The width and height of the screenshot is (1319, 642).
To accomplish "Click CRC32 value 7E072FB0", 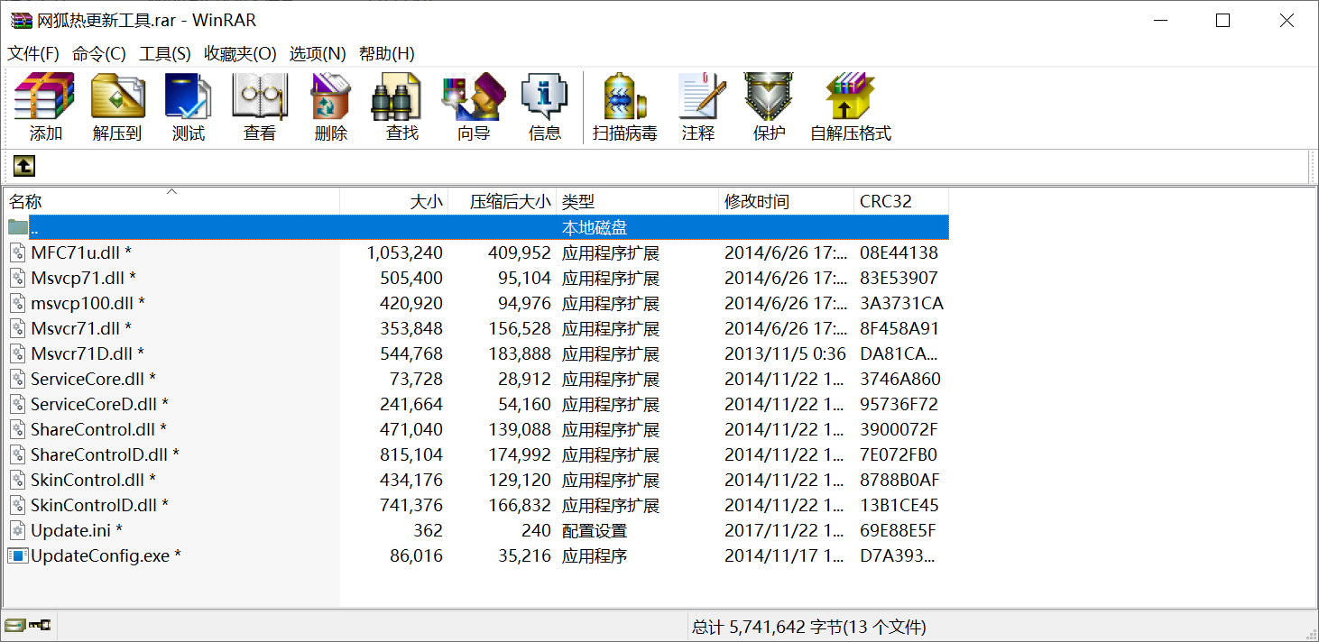I will click(x=899, y=454).
